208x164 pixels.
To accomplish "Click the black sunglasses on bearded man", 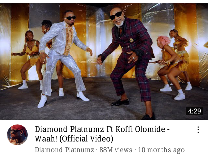I will pos(116,15).
